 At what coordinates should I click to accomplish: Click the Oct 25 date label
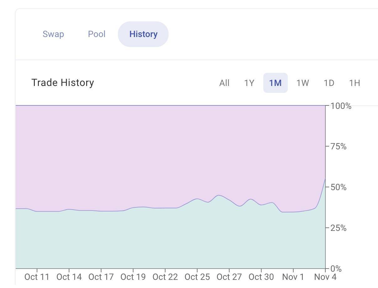[197, 277]
